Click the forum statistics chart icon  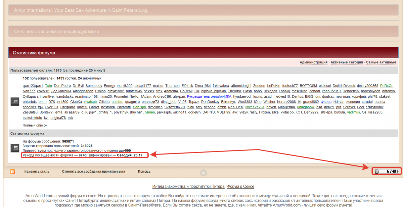(x=14, y=148)
